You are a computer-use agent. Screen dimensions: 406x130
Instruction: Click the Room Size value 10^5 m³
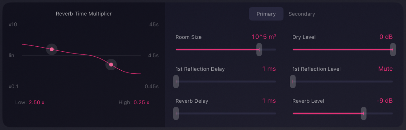264,37
